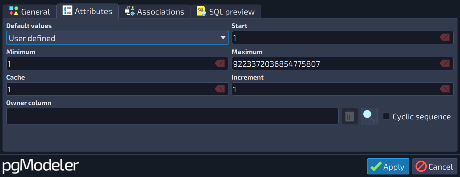Image resolution: width=460 pixels, height=177 pixels.
Task: Expand the Default values dropdown
Action: (117, 38)
